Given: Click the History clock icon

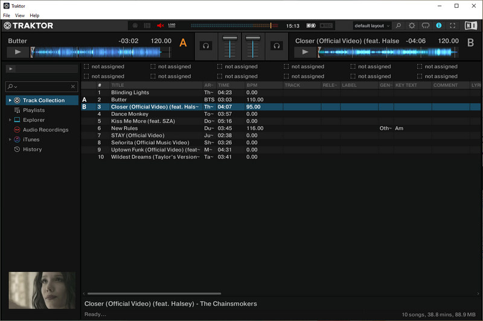Looking at the screenshot, I should click(x=18, y=149).
